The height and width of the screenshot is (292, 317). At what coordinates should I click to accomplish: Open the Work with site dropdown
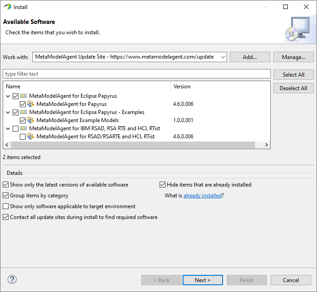223,57
